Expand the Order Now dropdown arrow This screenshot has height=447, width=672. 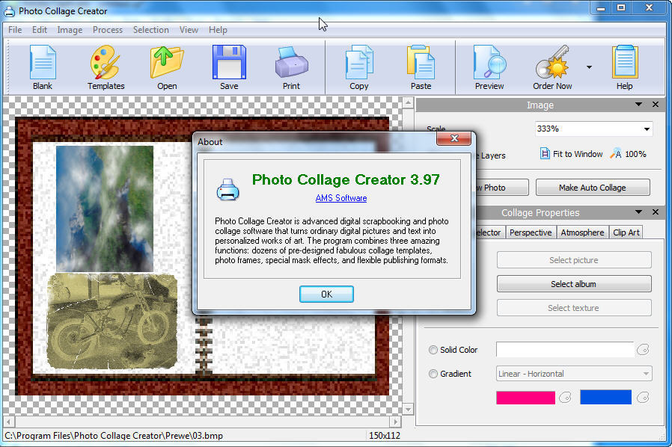588,67
